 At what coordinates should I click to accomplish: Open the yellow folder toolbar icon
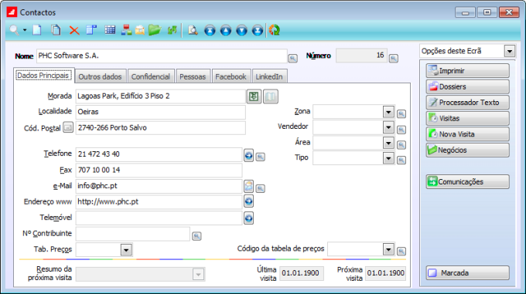point(155,30)
